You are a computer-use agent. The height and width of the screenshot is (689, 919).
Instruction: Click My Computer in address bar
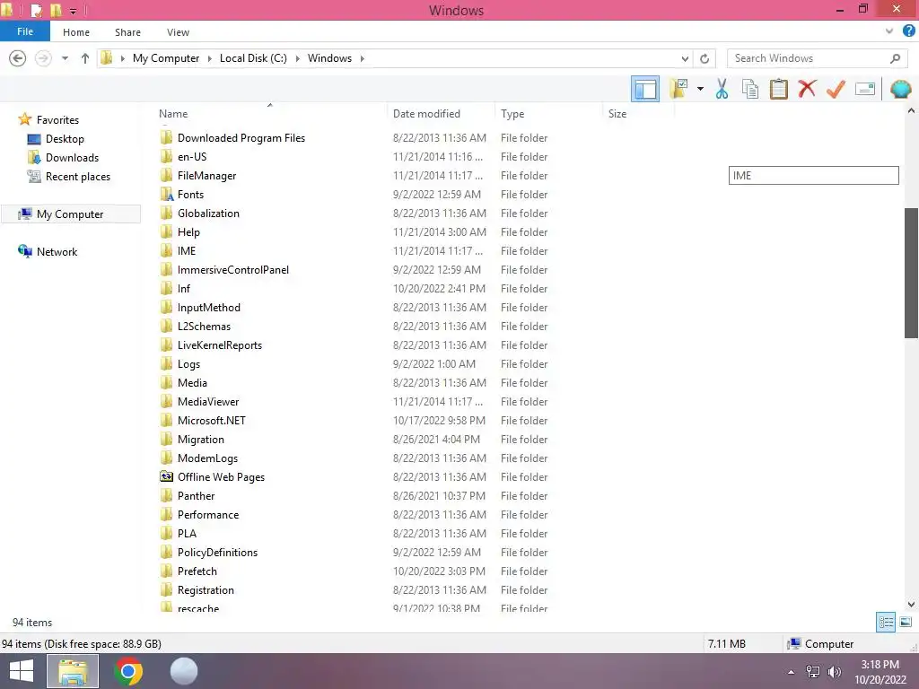[166, 58]
